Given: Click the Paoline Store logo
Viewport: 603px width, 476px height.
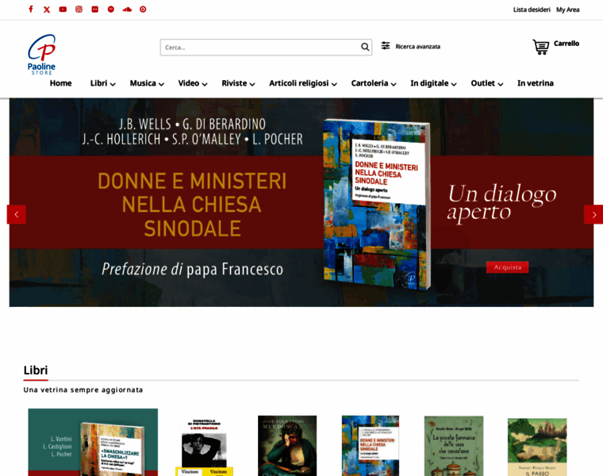Looking at the screenshot, I should coord(41,55).
